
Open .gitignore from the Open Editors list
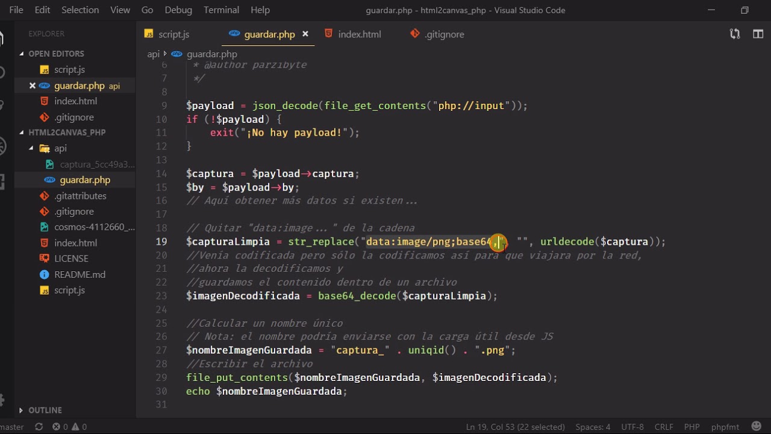point(74,117)
